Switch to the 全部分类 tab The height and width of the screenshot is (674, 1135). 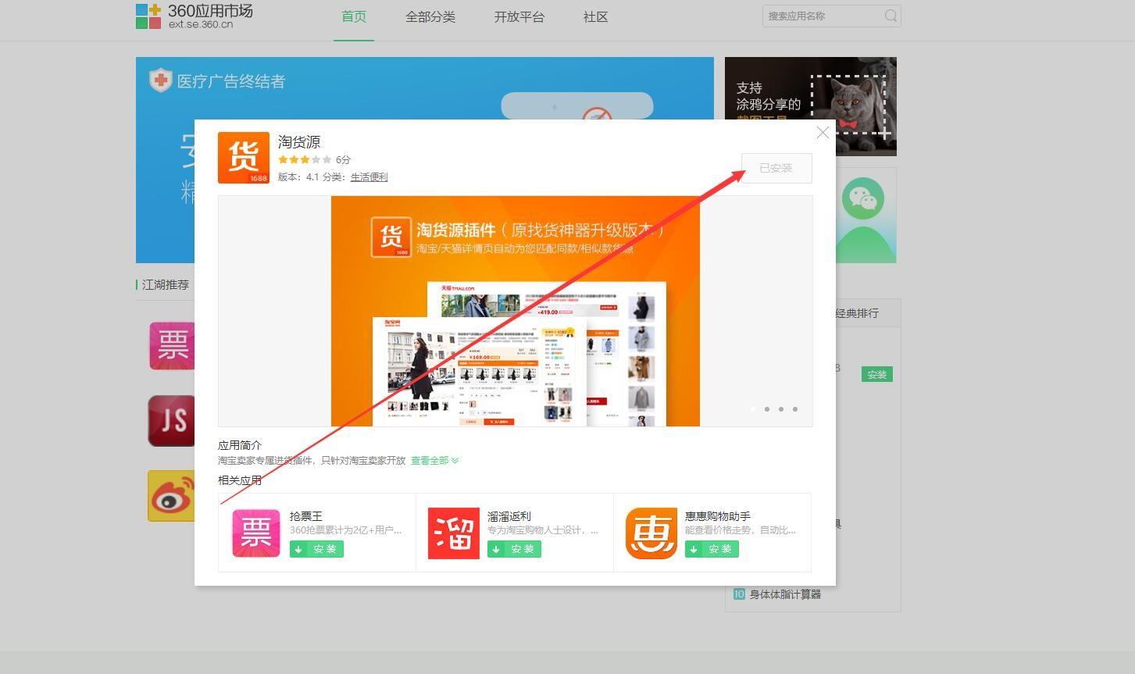click(430, 17)
